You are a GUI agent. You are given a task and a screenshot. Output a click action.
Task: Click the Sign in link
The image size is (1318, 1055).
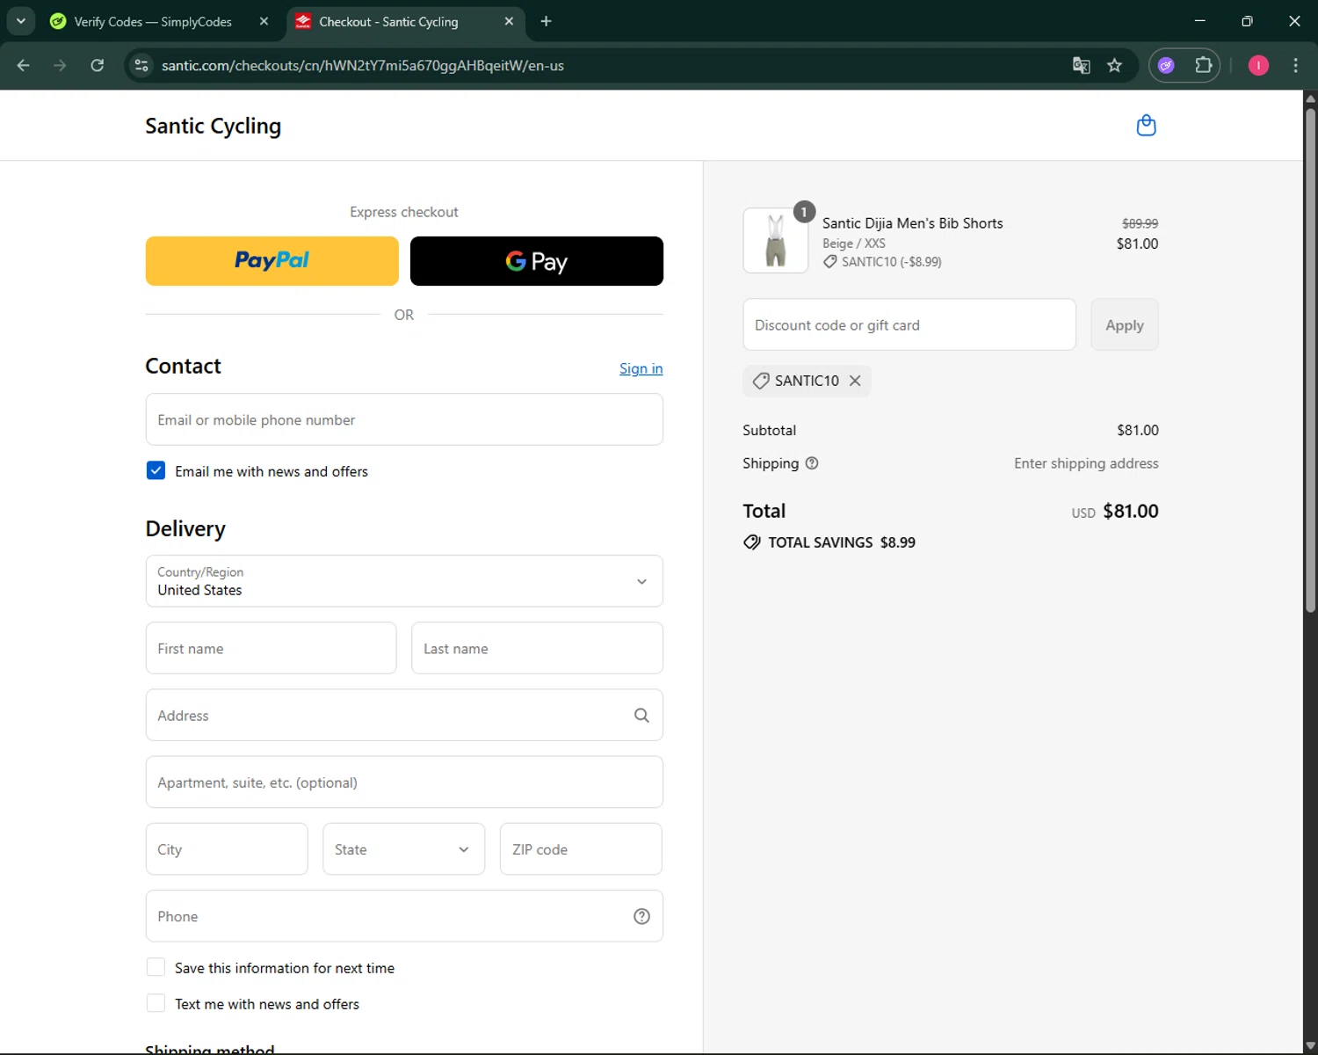click(641, 368)
